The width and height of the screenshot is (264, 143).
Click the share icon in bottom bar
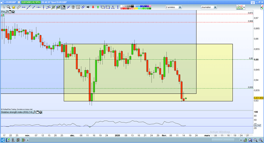(x=3, y=140)
